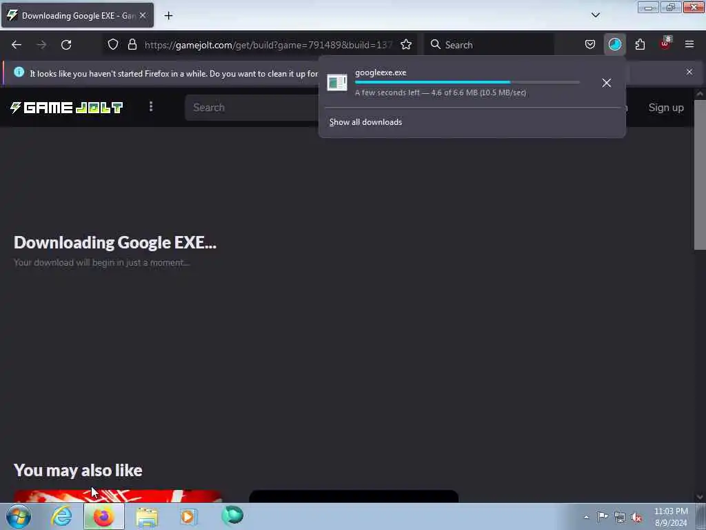Show hidden system tray icons arrow
This screenshot has height=530, width=706.
pos(586,518)
